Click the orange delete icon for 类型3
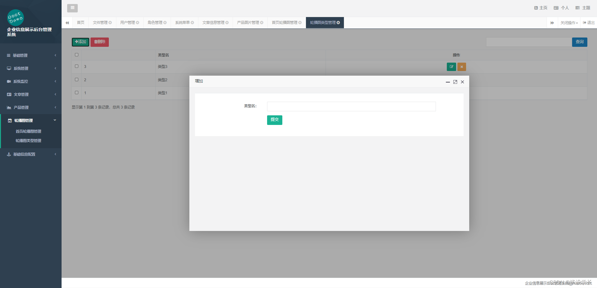Image resolution: width=597 pixels, height=288 pixels. point(461,67)
